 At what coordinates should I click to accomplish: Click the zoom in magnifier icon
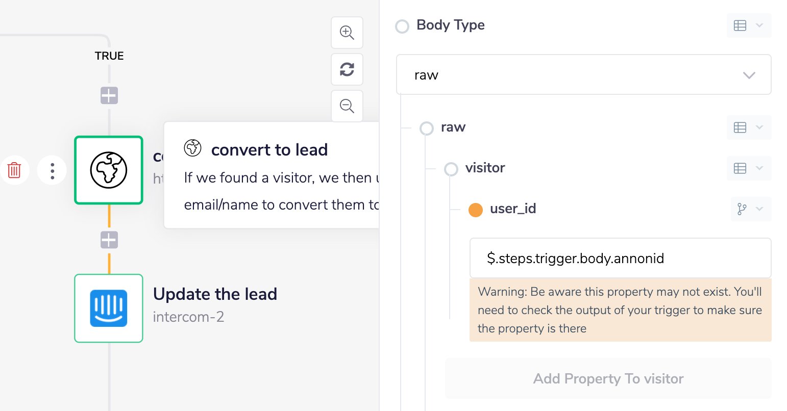tap(347, 33)
